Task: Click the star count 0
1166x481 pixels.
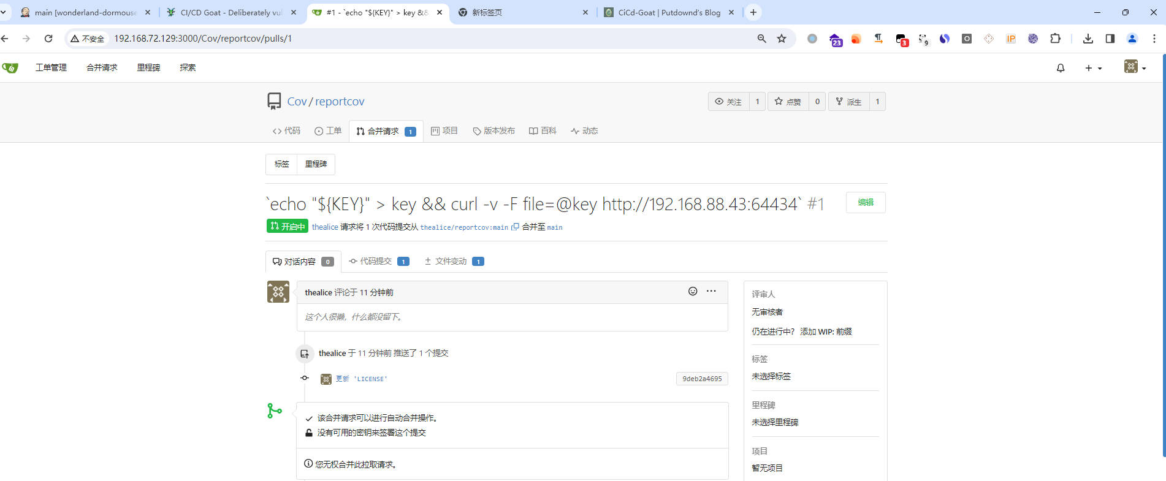Action: 817,102
